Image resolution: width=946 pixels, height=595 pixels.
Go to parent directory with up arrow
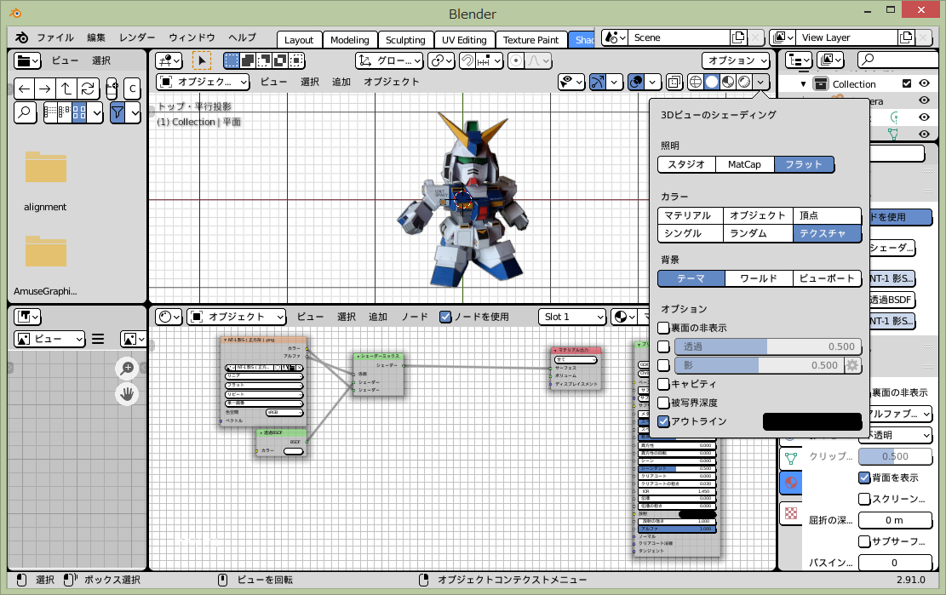pos(67,89)
